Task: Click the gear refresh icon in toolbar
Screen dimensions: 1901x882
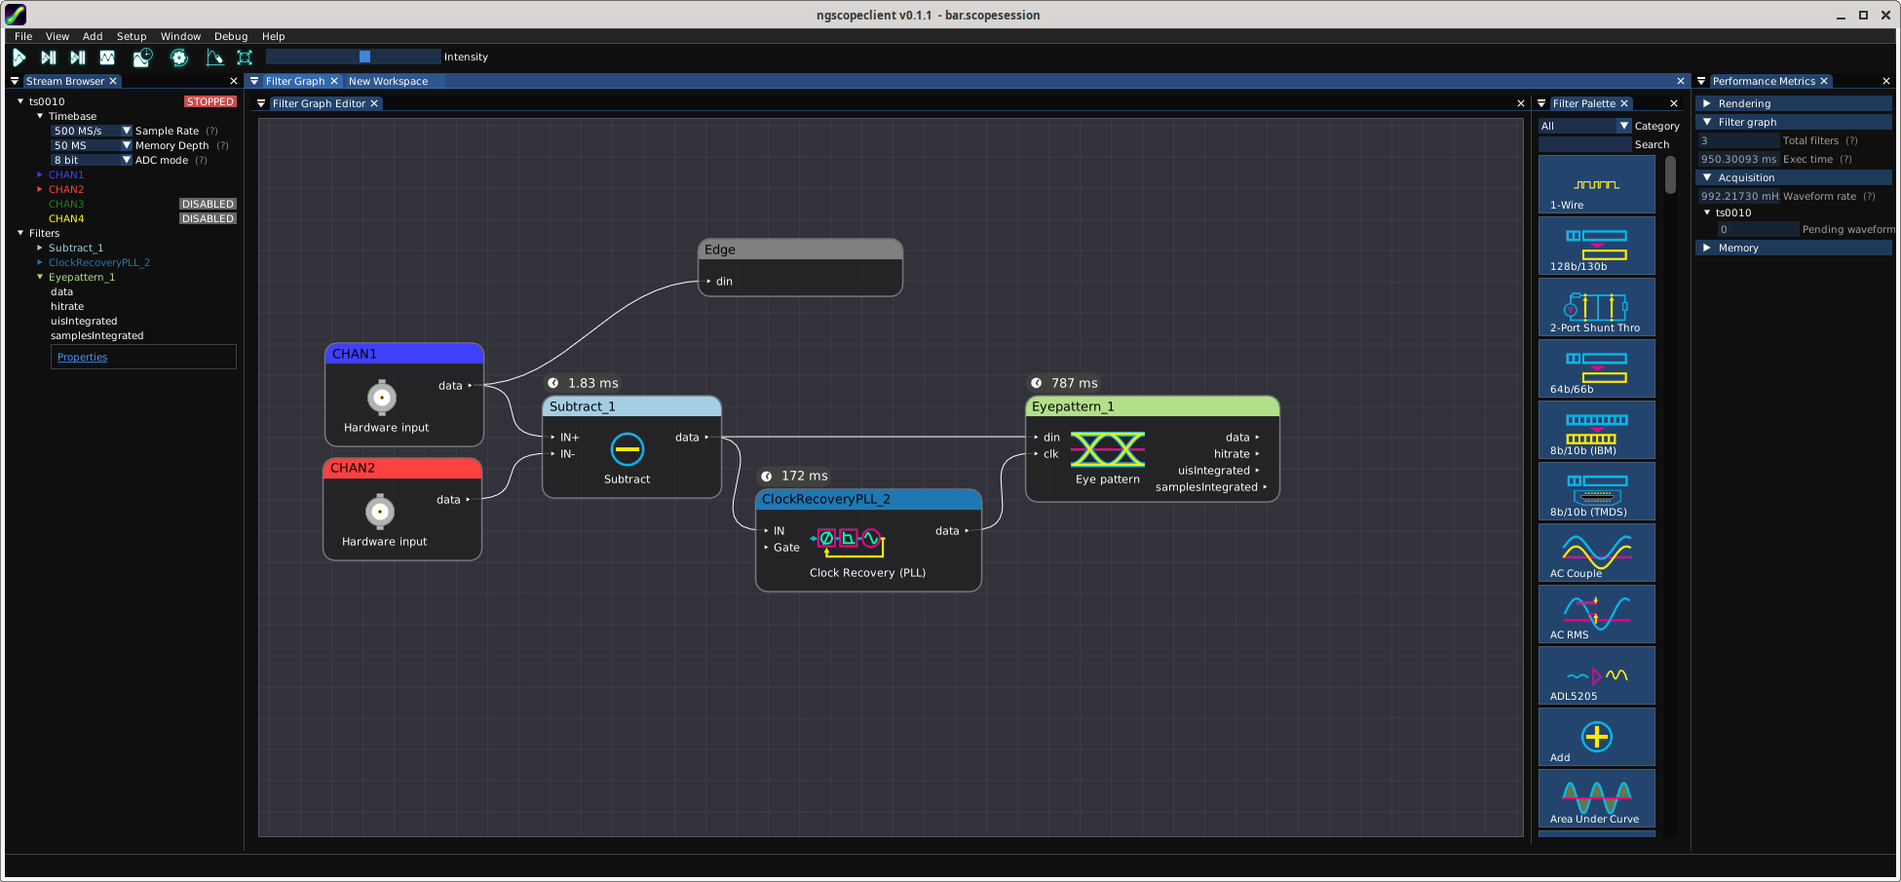Action: (179, 58)
